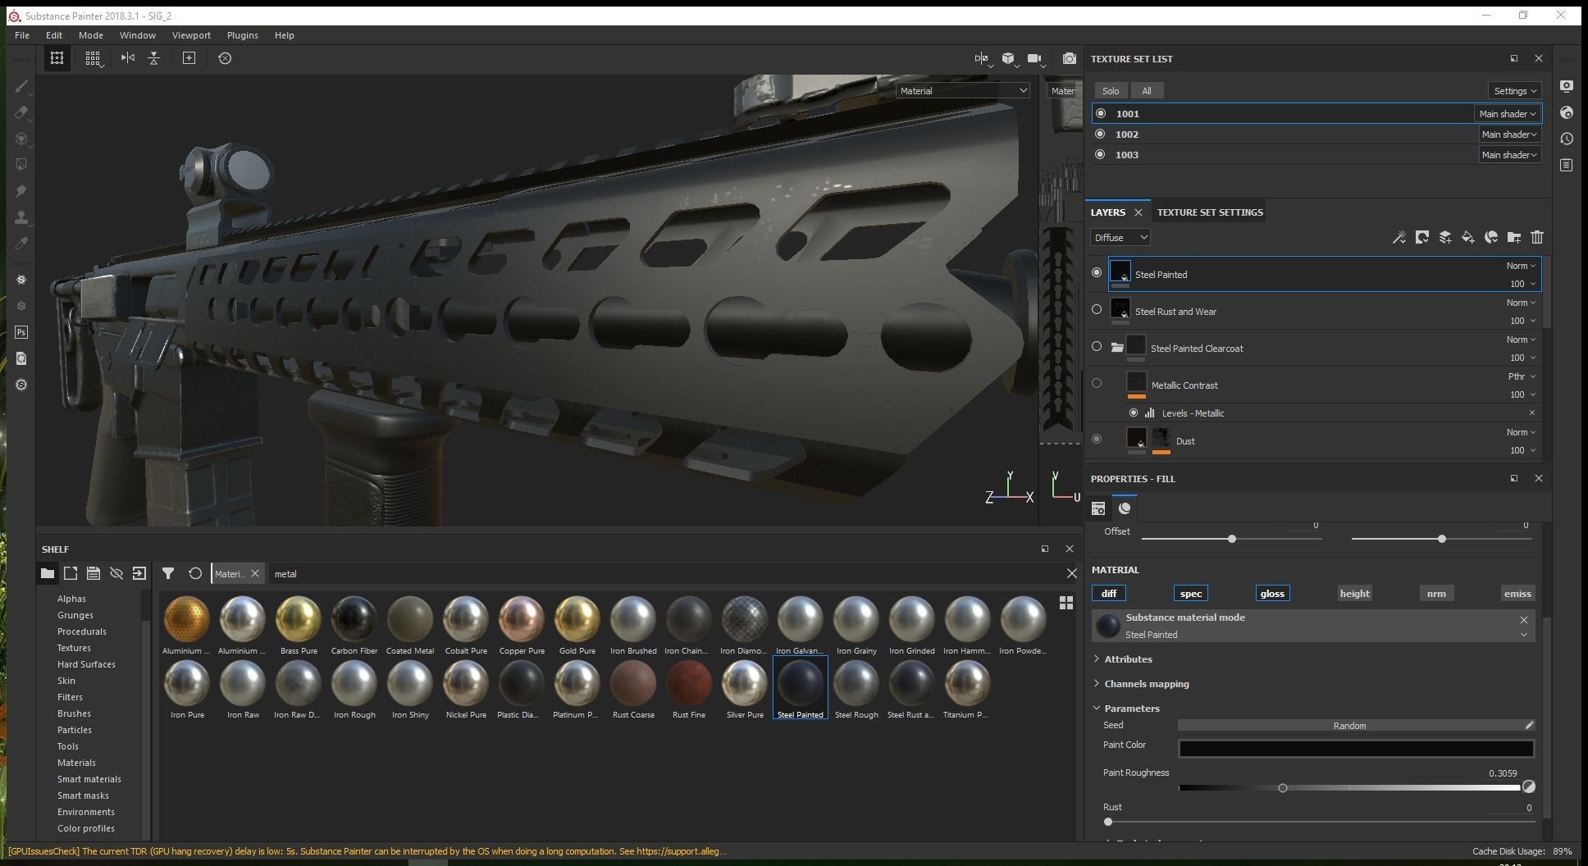The height and width of the screenshot is (866, 1588).
Task: Toggle texture set 1003 visibility
Action: tap(1101, 154)
